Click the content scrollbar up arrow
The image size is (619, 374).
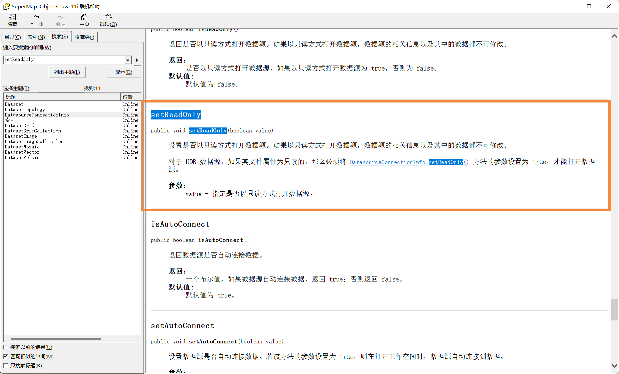click(614, 36)
